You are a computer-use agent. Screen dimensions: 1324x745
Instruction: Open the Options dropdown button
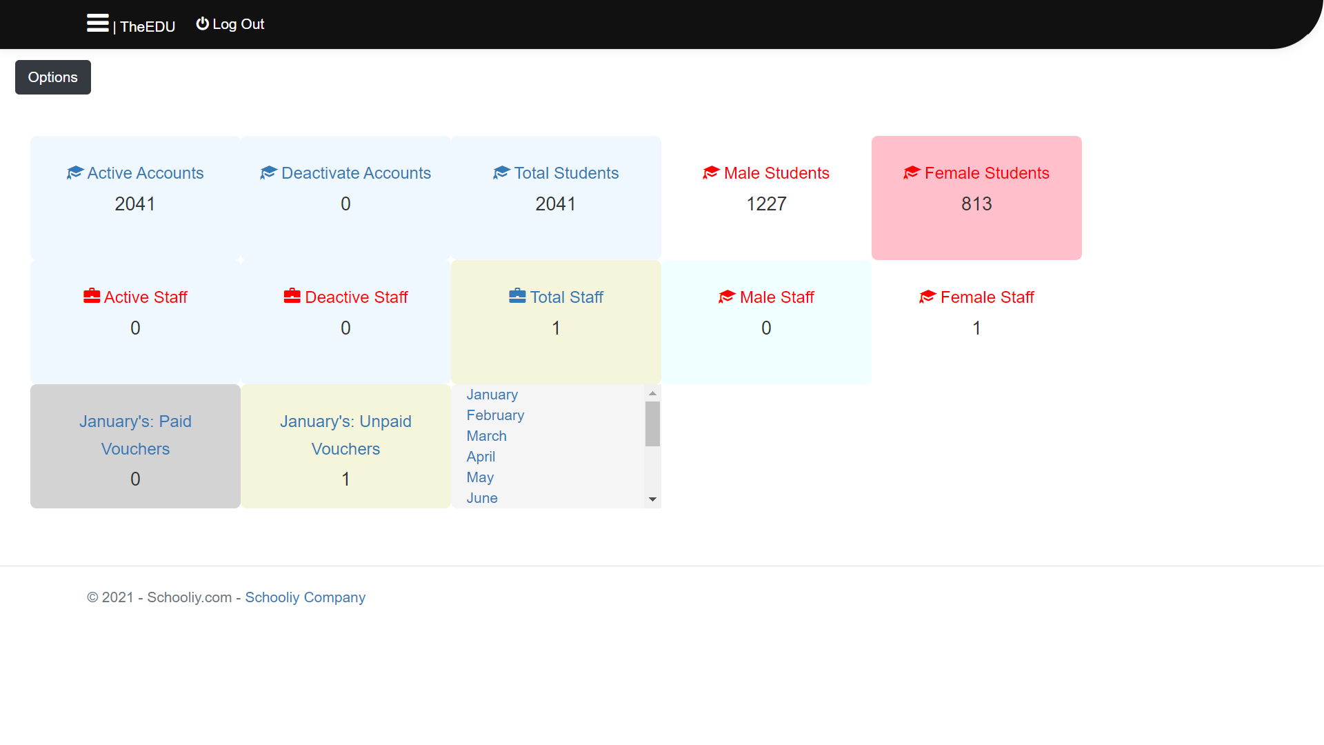tap(53, 77)
